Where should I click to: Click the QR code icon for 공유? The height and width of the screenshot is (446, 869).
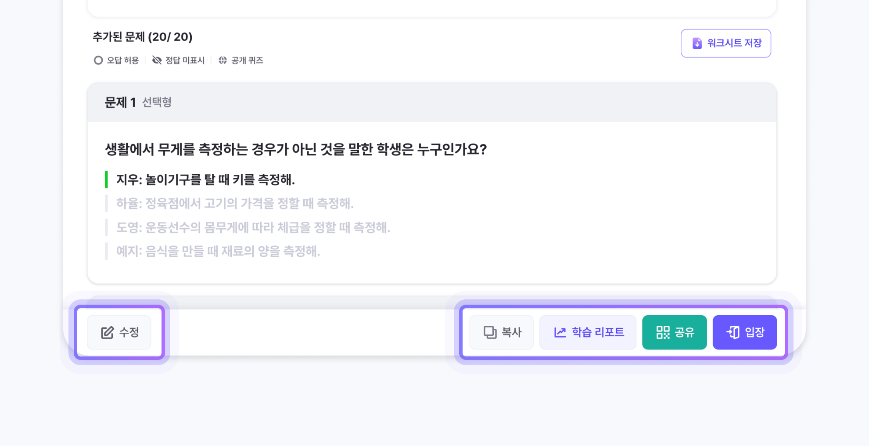click(x=663, y=333)
